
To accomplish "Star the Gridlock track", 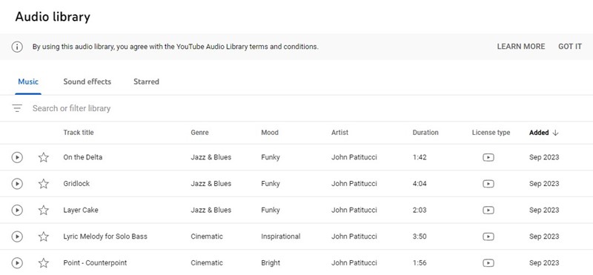I will pos(44,184).
